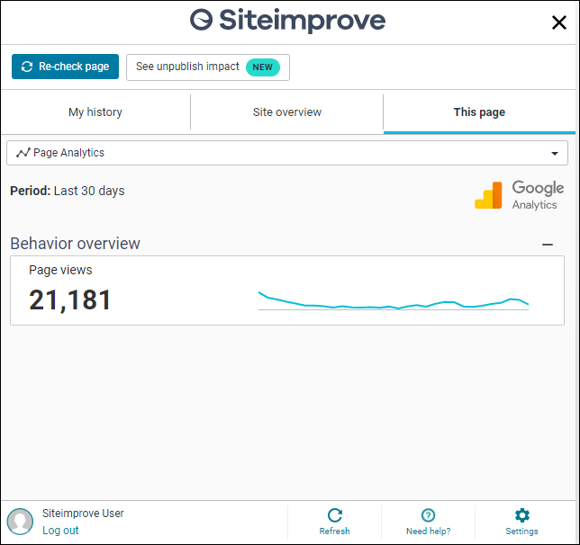The width and height of the screenshot is (580, 545).
Task: Click the Siteimprove User name
Action: click(83, 514)
